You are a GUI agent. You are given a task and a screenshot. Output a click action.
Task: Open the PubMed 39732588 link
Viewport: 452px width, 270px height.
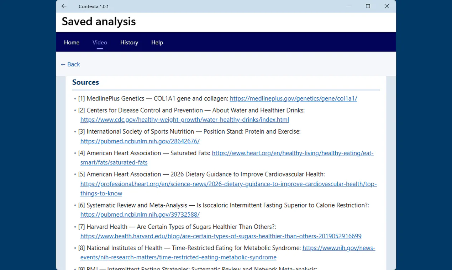(x=140, y=215)
